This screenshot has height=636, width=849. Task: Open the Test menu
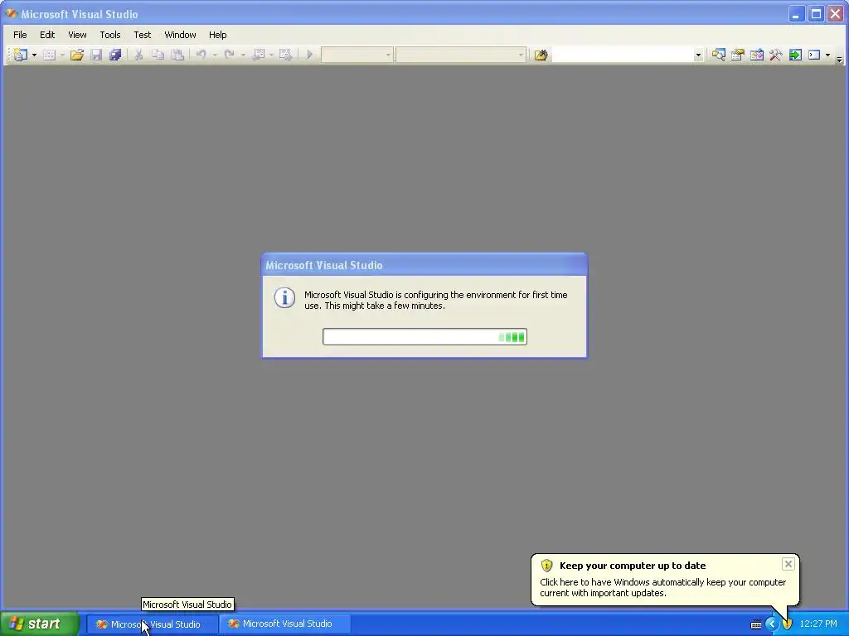tap(143, 35)
